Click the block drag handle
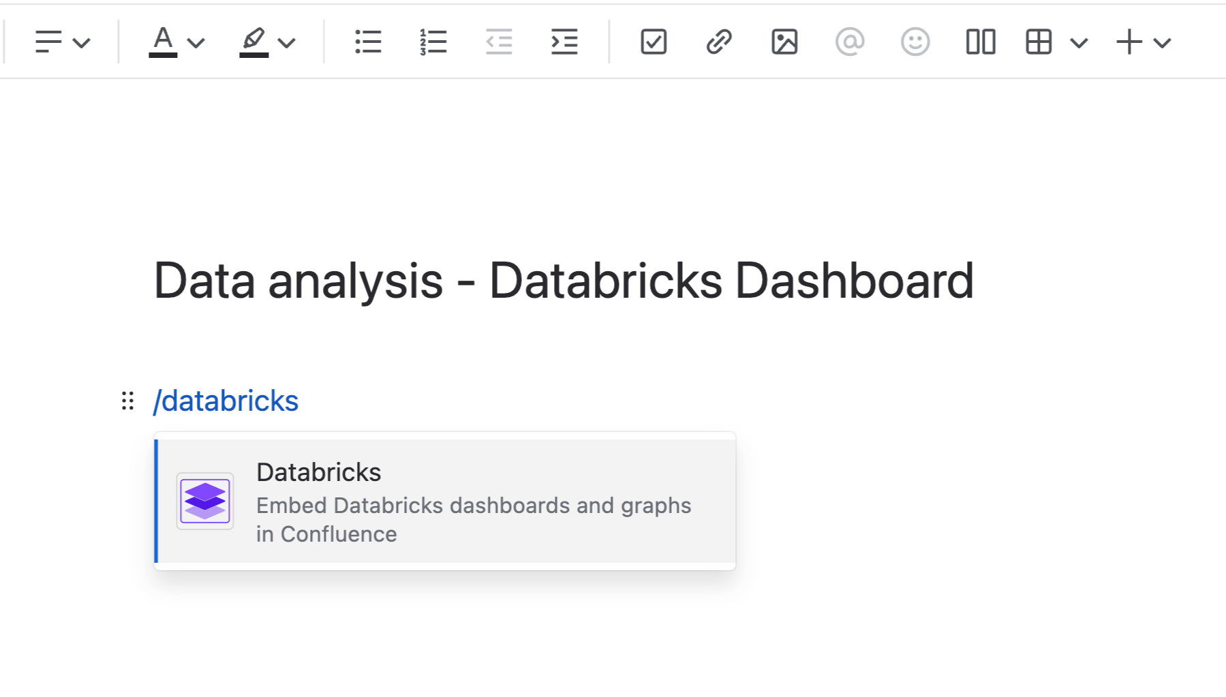Screen dimensions: 1226x697 127,401
